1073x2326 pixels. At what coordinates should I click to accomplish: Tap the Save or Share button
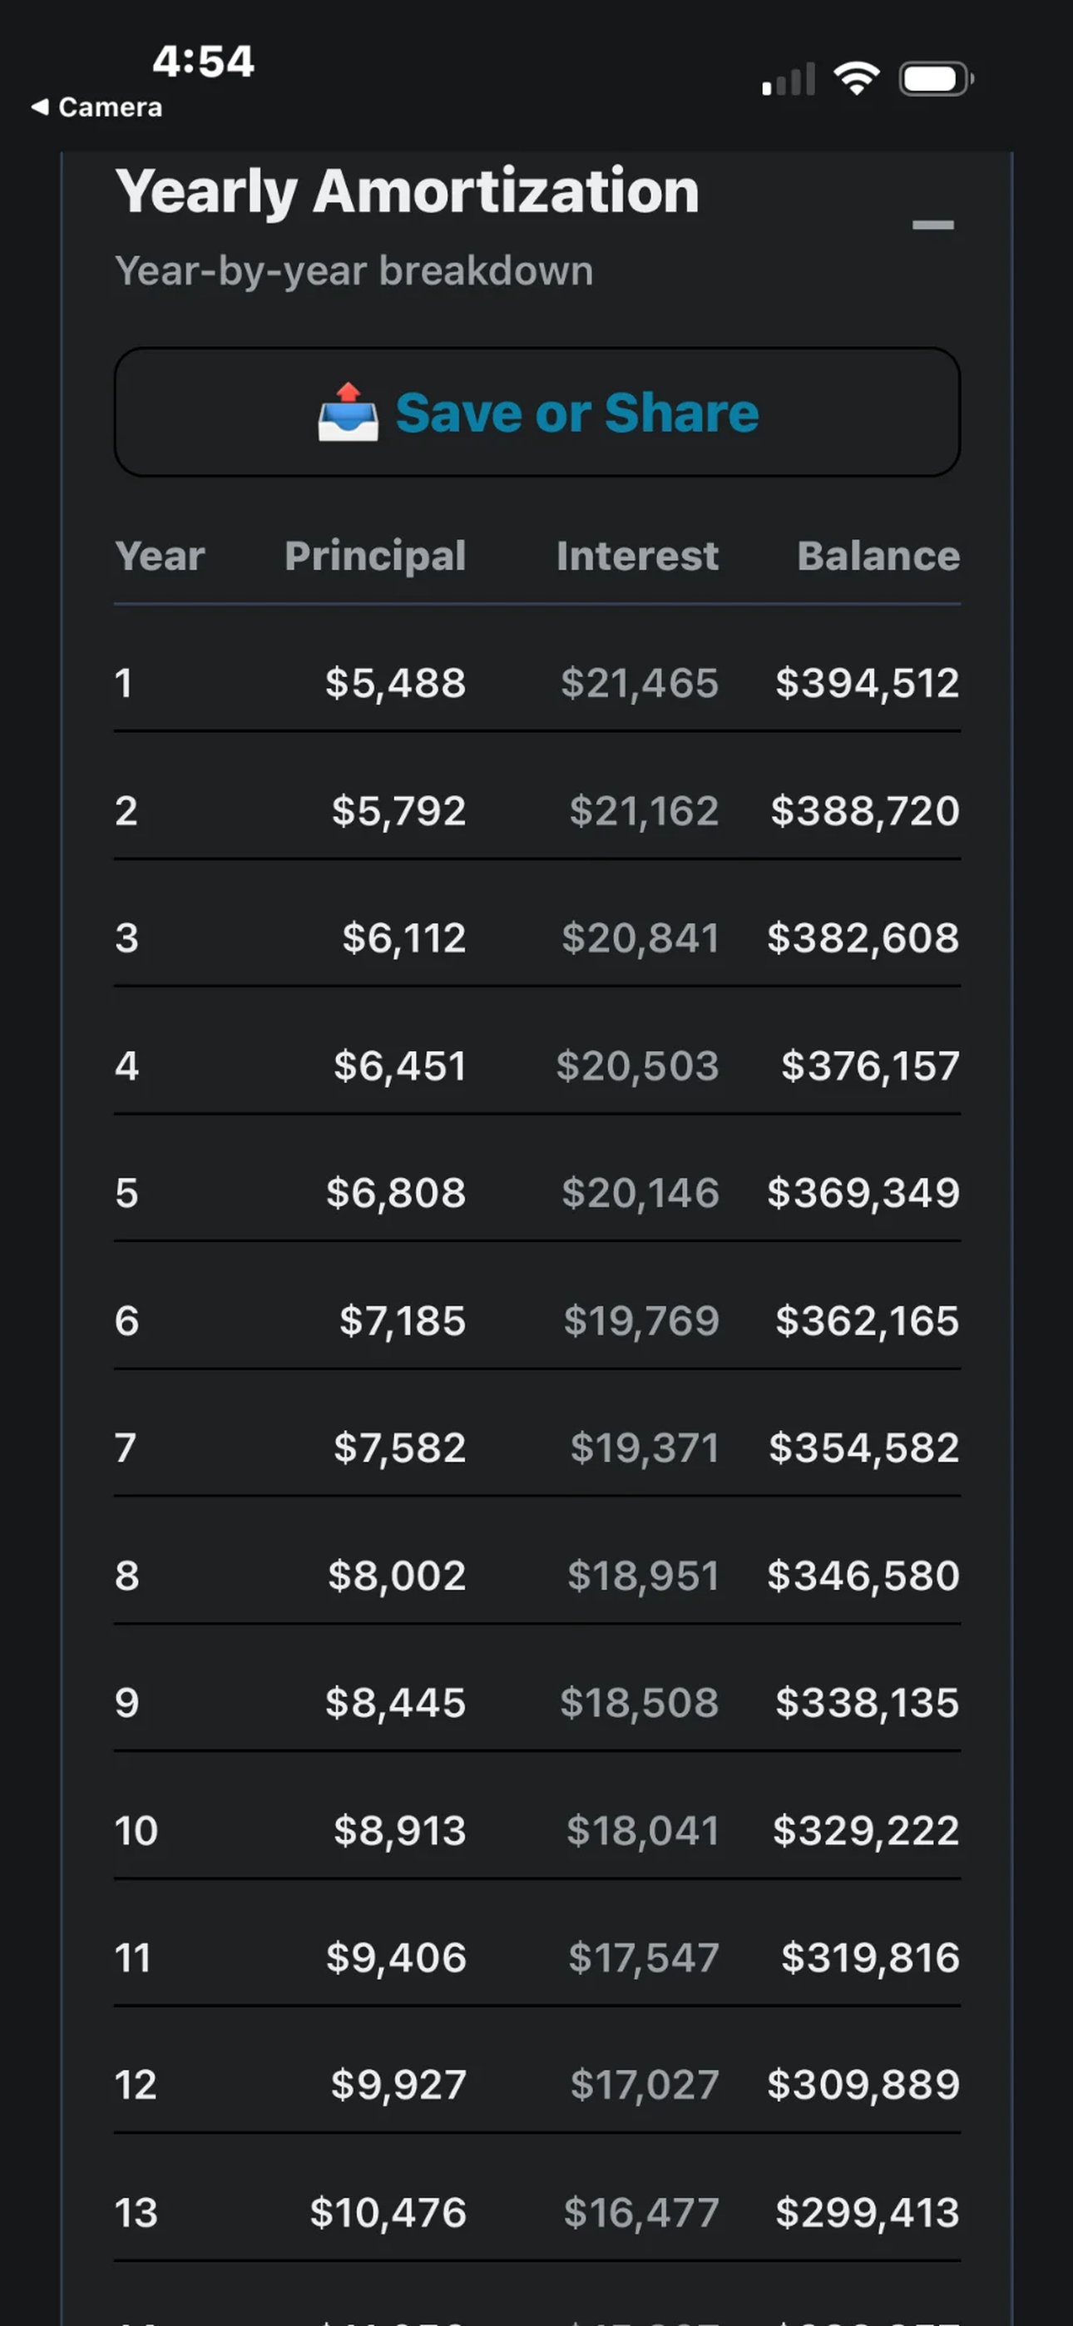[x=537, y=413]
